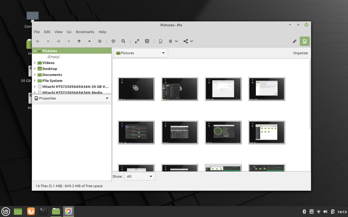Open the parent folders dropdown arrow
Image resolution: width=348 pixels, height=217 pixels.
point(89,41)
